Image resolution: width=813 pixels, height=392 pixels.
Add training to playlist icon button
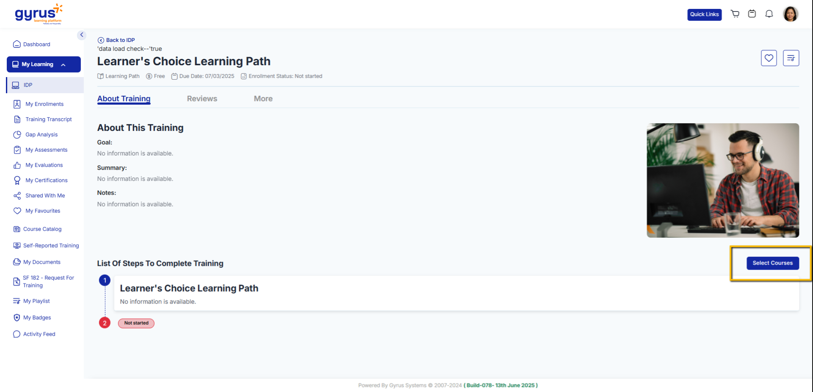(x=791, y=58)
